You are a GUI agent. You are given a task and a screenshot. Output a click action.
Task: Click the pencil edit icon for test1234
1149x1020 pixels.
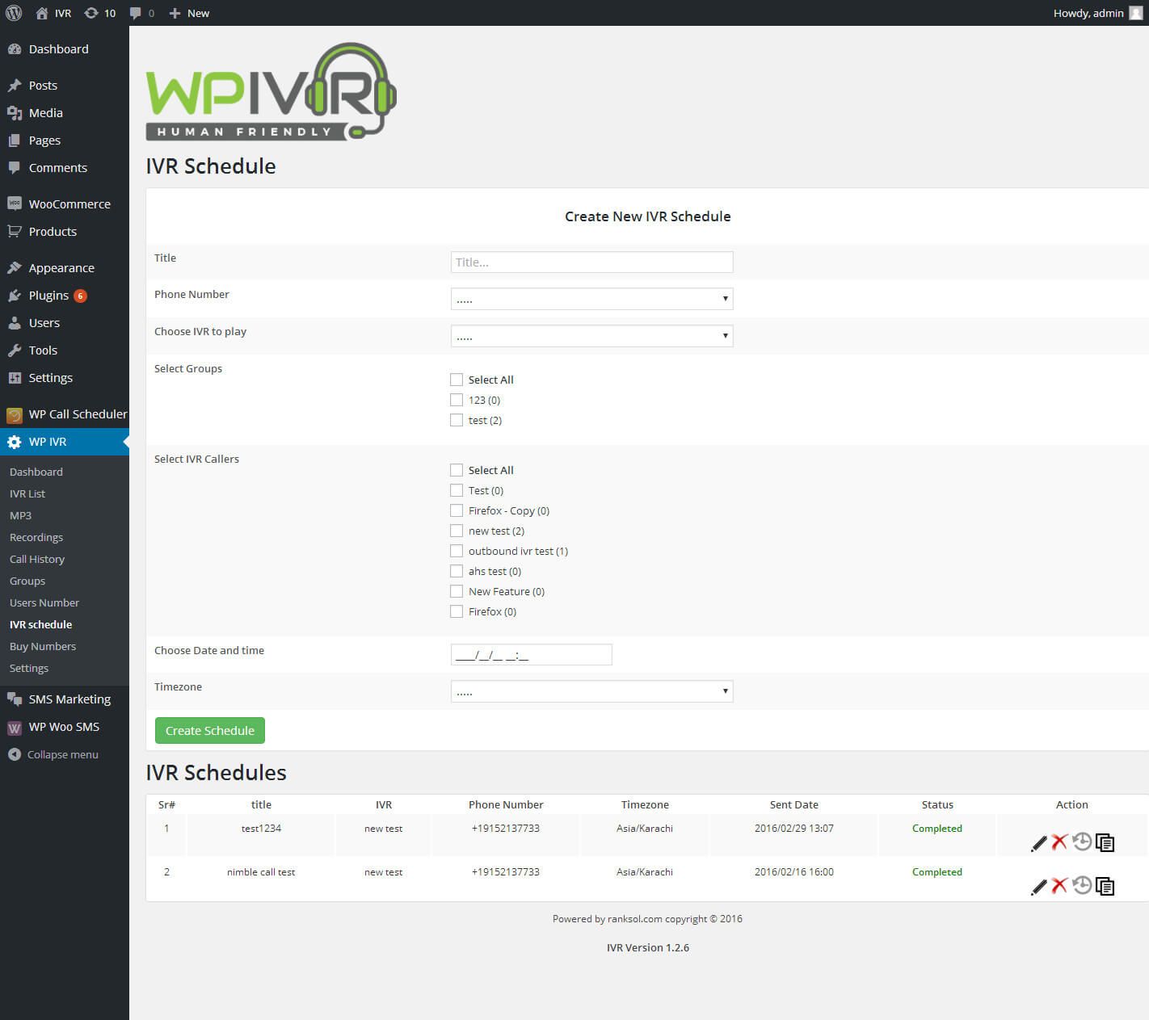pyautogui.click(x=1038, y=844)
